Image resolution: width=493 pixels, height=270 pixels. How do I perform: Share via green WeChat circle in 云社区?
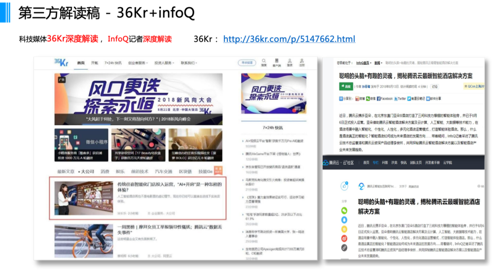[344, 210]
